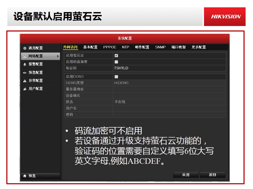Screen dimensions: 253x189
Task: Tick the 启用DDNS checkbox
Action: click(x=116, y=77)
